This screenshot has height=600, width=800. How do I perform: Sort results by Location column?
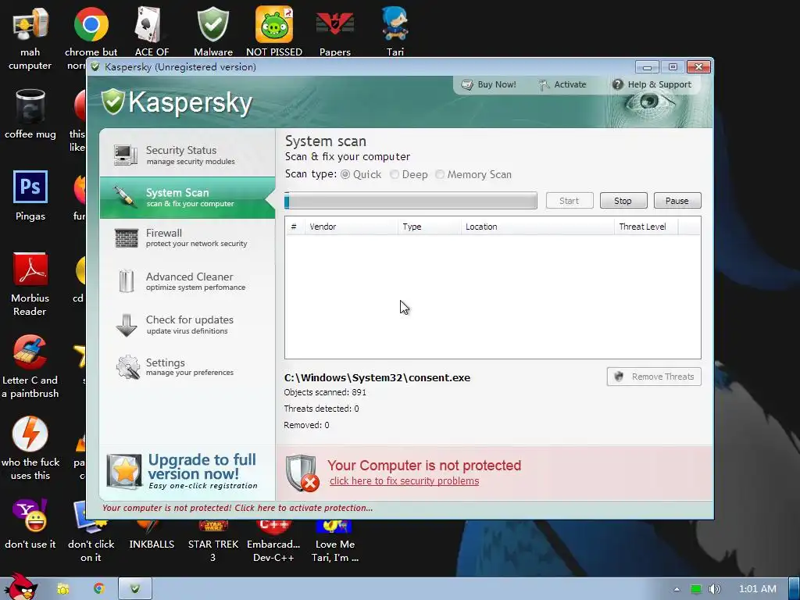coord(537,227)
